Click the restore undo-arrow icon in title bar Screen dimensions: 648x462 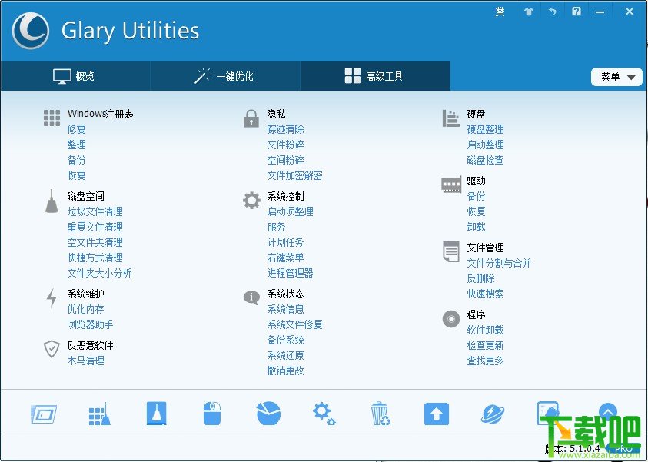[552, 12]
